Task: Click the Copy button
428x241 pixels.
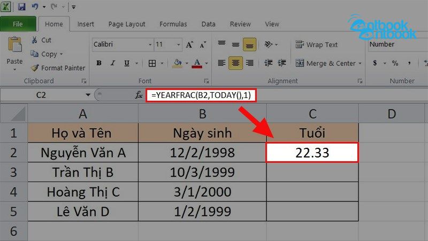Action: pyautogui.click(x=46, y=54)
